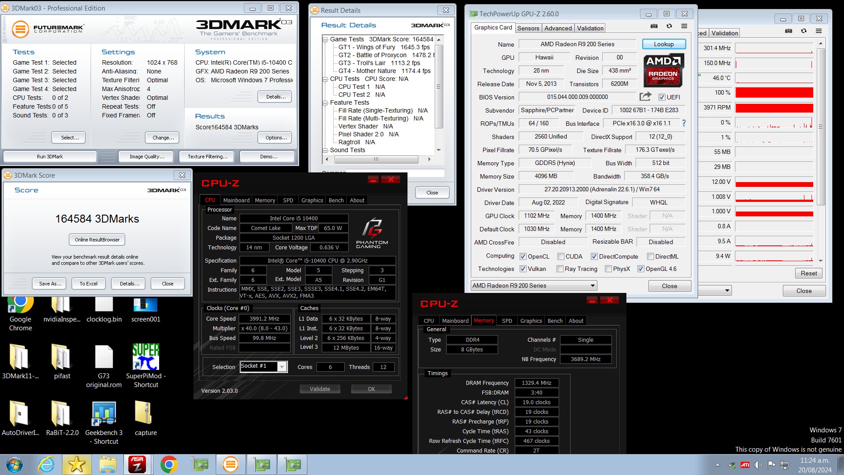Select nvidiaInspector folder on desktop
This screenshot has width=844, height=475.
tap(62, 310)
